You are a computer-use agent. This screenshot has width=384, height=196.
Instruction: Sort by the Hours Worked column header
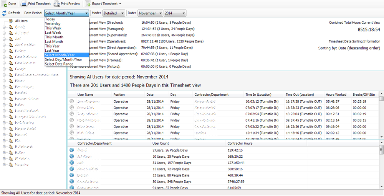pos(337,95)
